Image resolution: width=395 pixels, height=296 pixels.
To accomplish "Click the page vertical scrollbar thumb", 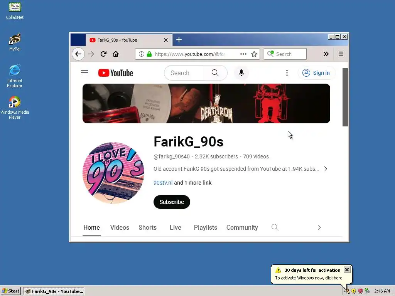I will coord(345,97).
